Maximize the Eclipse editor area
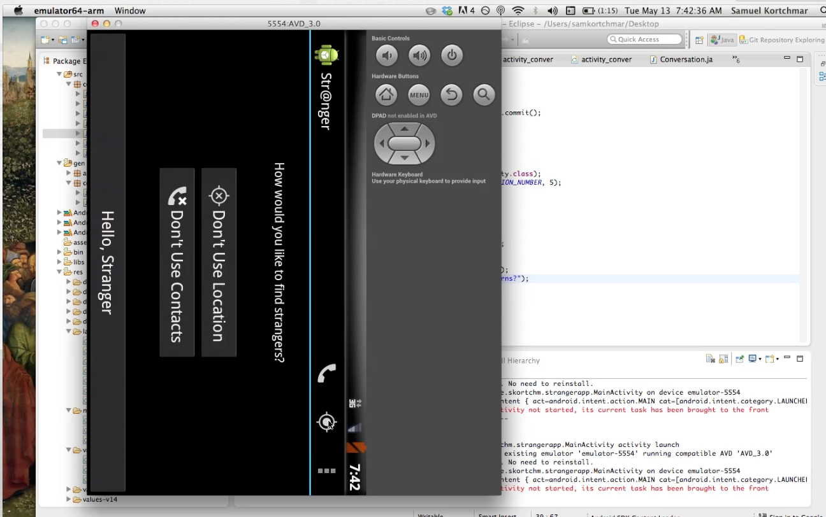Image resolution: width=826 pixels, height=517 pixels. click(800, 59)
